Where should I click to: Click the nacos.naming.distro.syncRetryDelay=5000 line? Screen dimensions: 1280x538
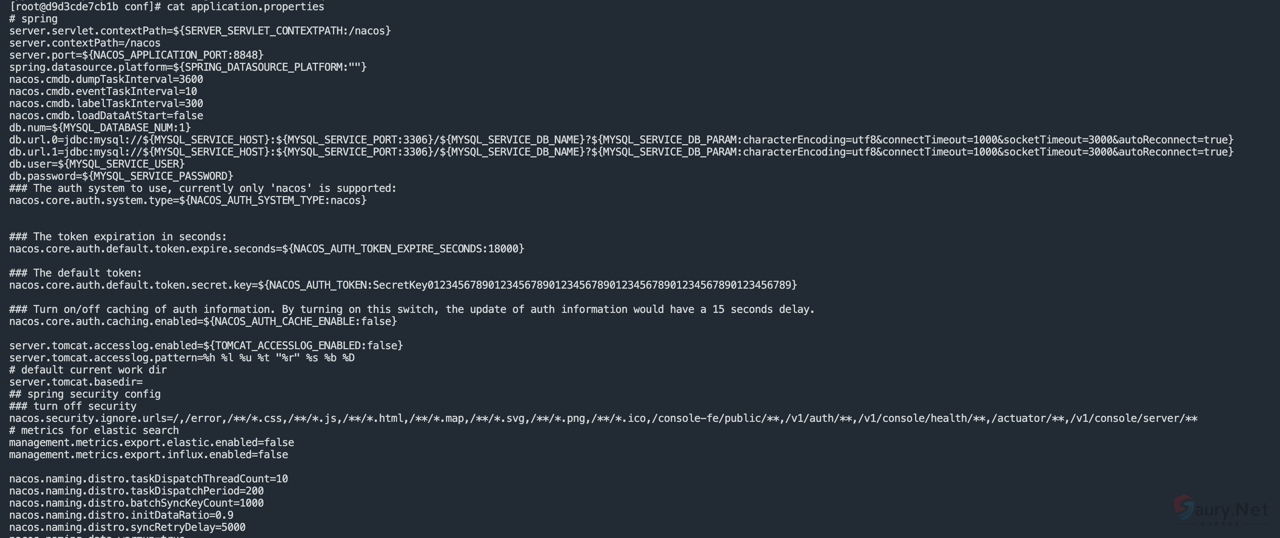(x=127, y=527)
